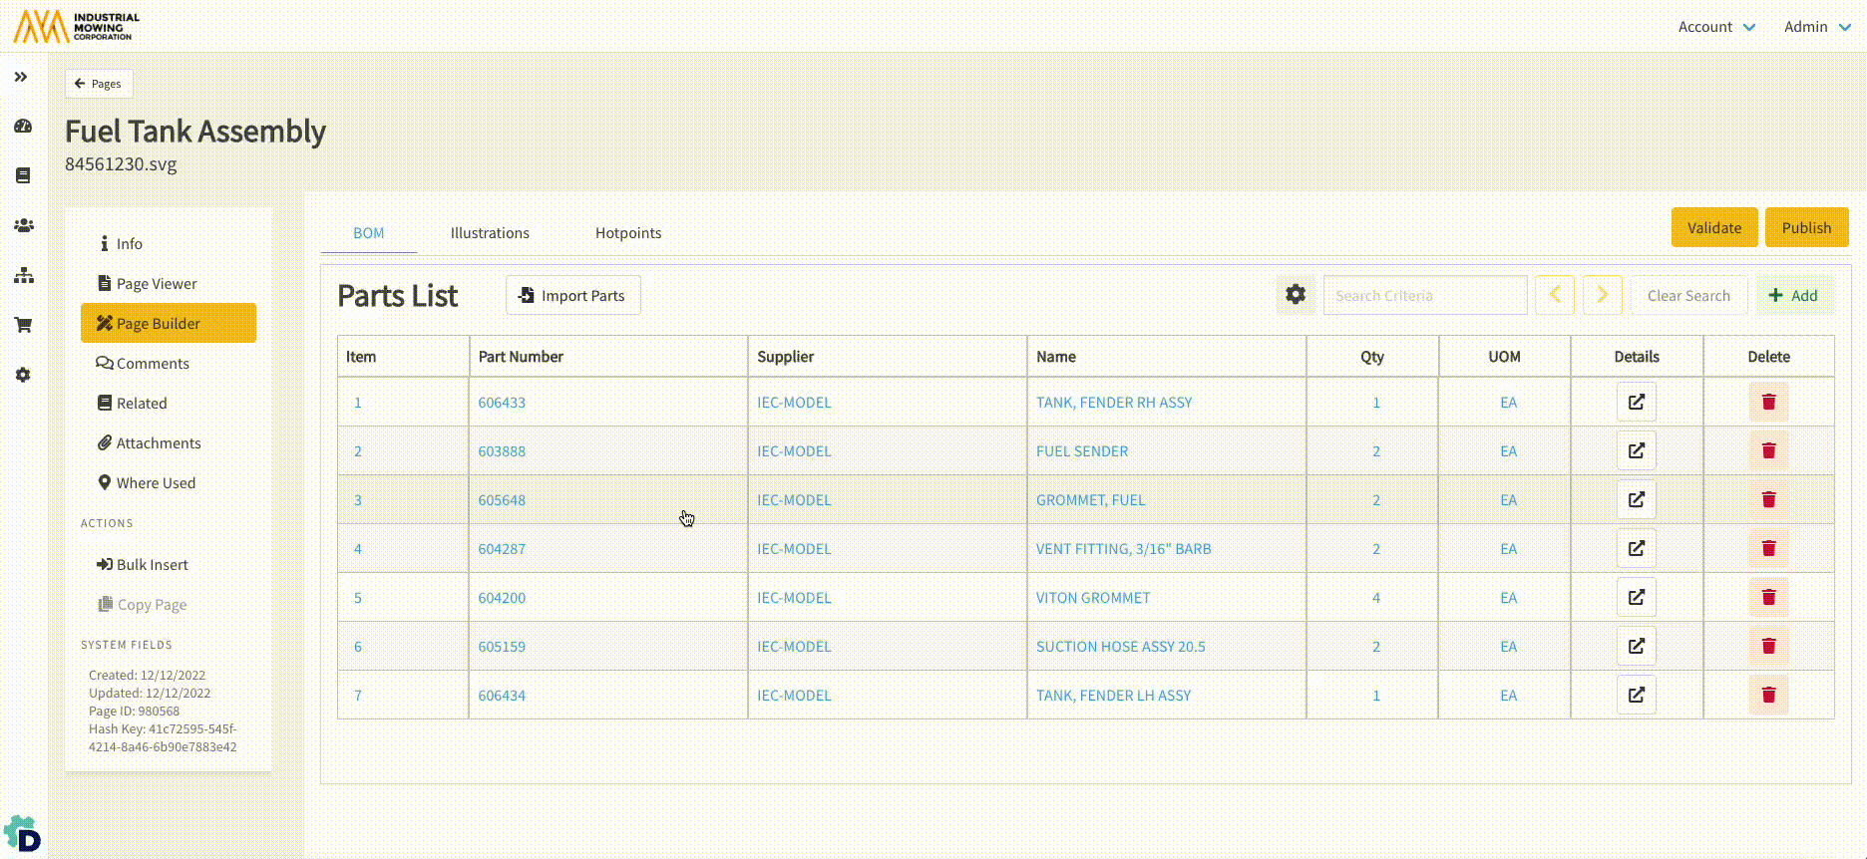1867x859 pixels.
Task: Switch to the Hotpoints tab
Action: click(x=628, y=233)
